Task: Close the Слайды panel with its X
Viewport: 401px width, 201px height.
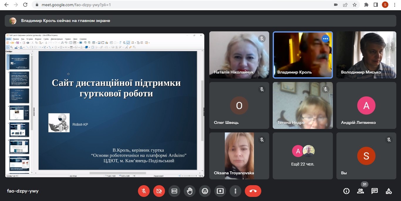Action: pyautogui.click(x=32, y=51)
